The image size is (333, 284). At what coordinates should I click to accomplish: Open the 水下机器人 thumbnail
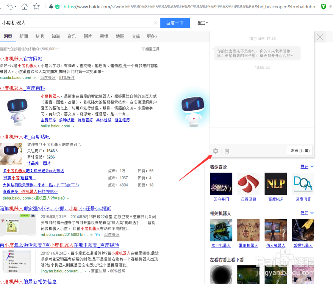221,230
